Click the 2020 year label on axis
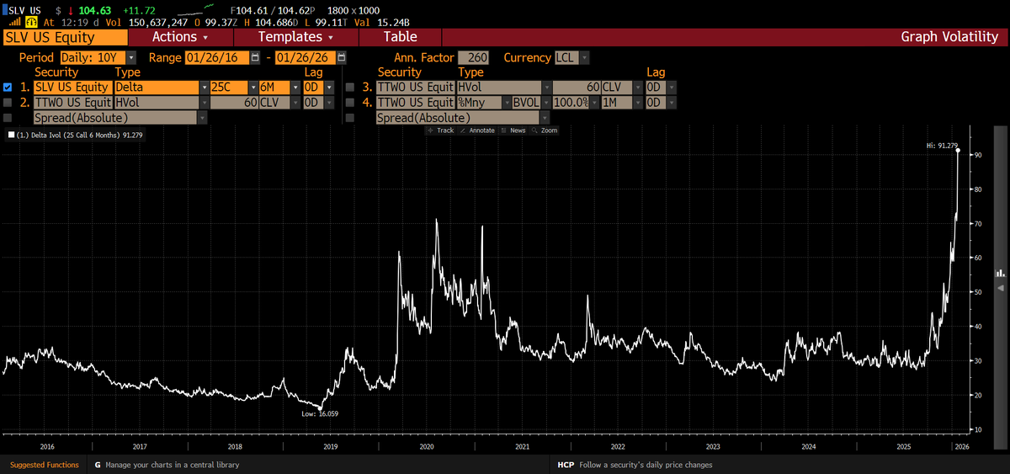 pyautogui.click(x=427, y=446)
